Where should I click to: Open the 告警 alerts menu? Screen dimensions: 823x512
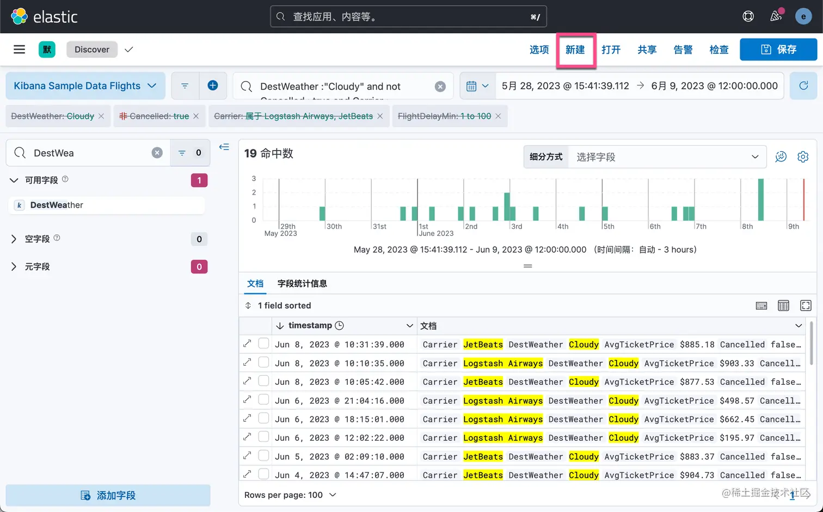click(683, 49)
